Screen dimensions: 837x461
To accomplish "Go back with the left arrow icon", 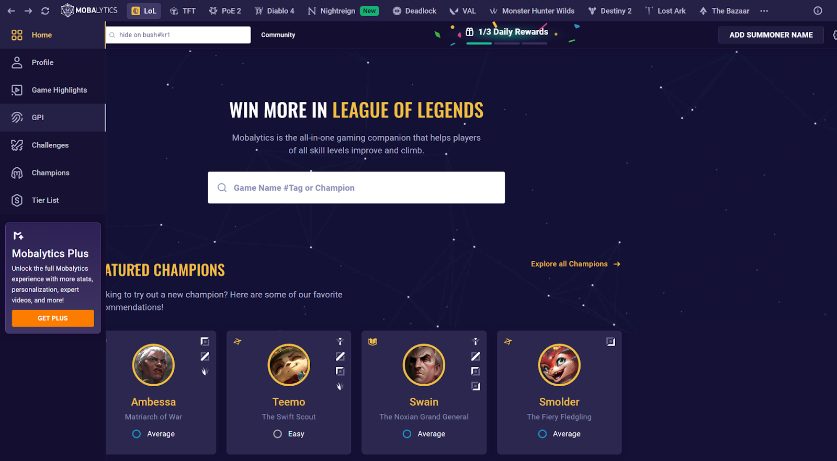I will click(x=11, y=11).
